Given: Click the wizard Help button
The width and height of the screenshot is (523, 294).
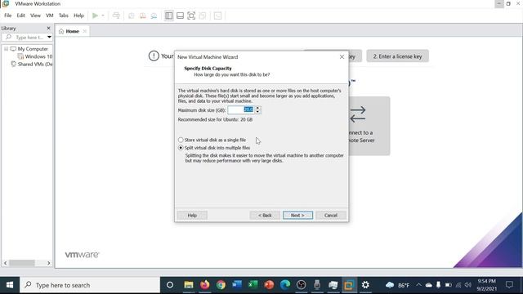Looking at the screenshot, I should tap(192, 216).
